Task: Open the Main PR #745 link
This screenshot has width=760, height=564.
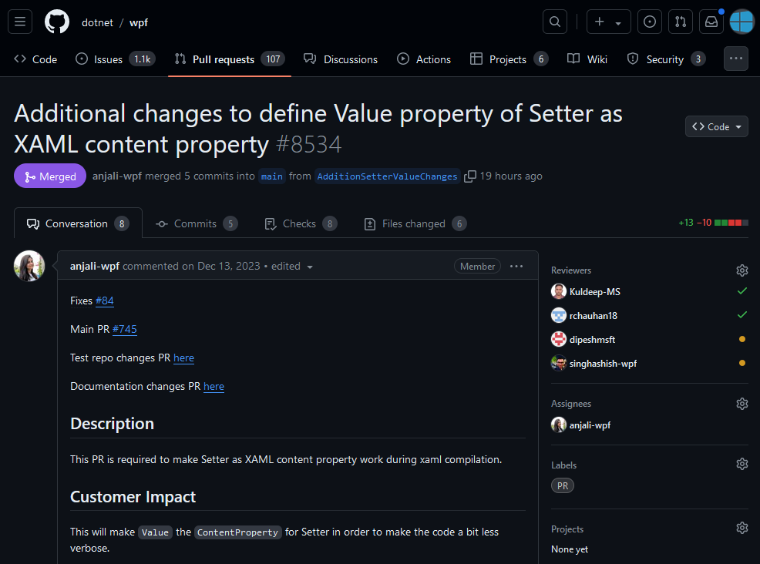Action: 125,330
